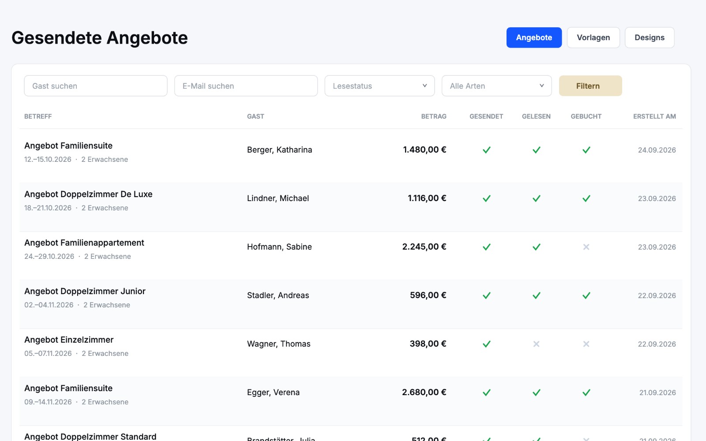Click Gesendet checkmark for Hofmann, Sabine

487,247
